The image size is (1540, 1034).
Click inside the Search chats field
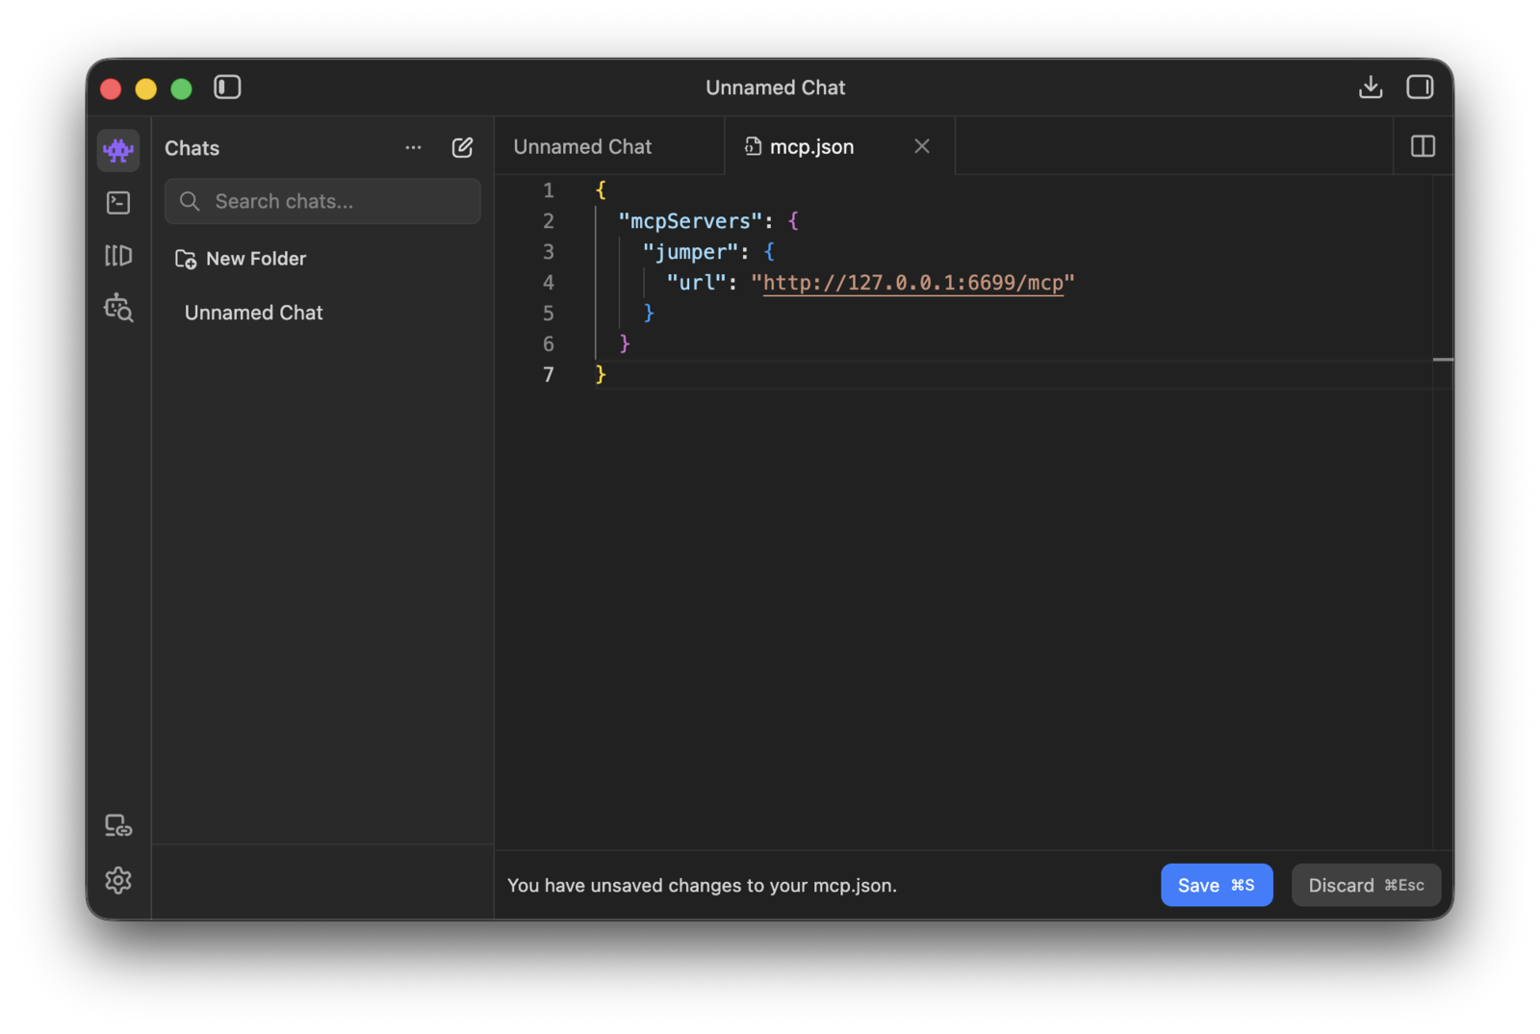[x=321, y=201]
